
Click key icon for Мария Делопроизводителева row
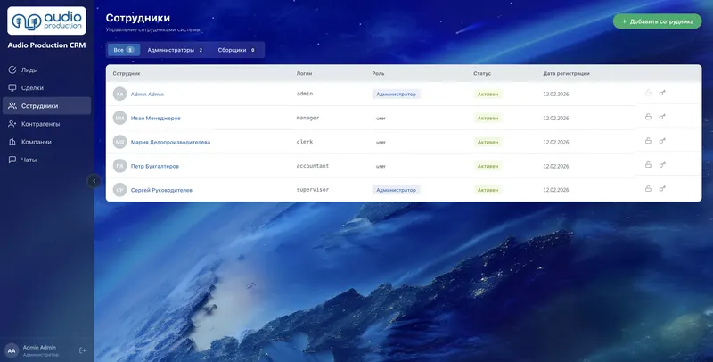662,141
